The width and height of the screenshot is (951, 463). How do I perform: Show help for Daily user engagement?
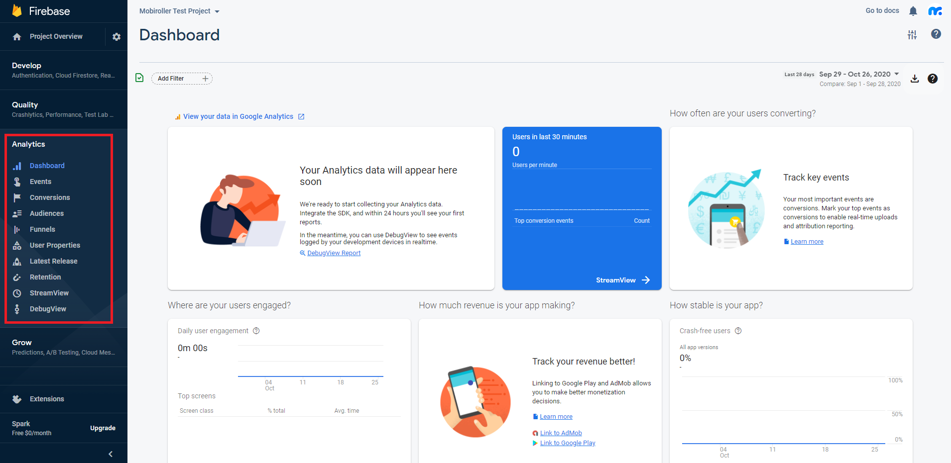pyautogui.click(x=256, y=331)
